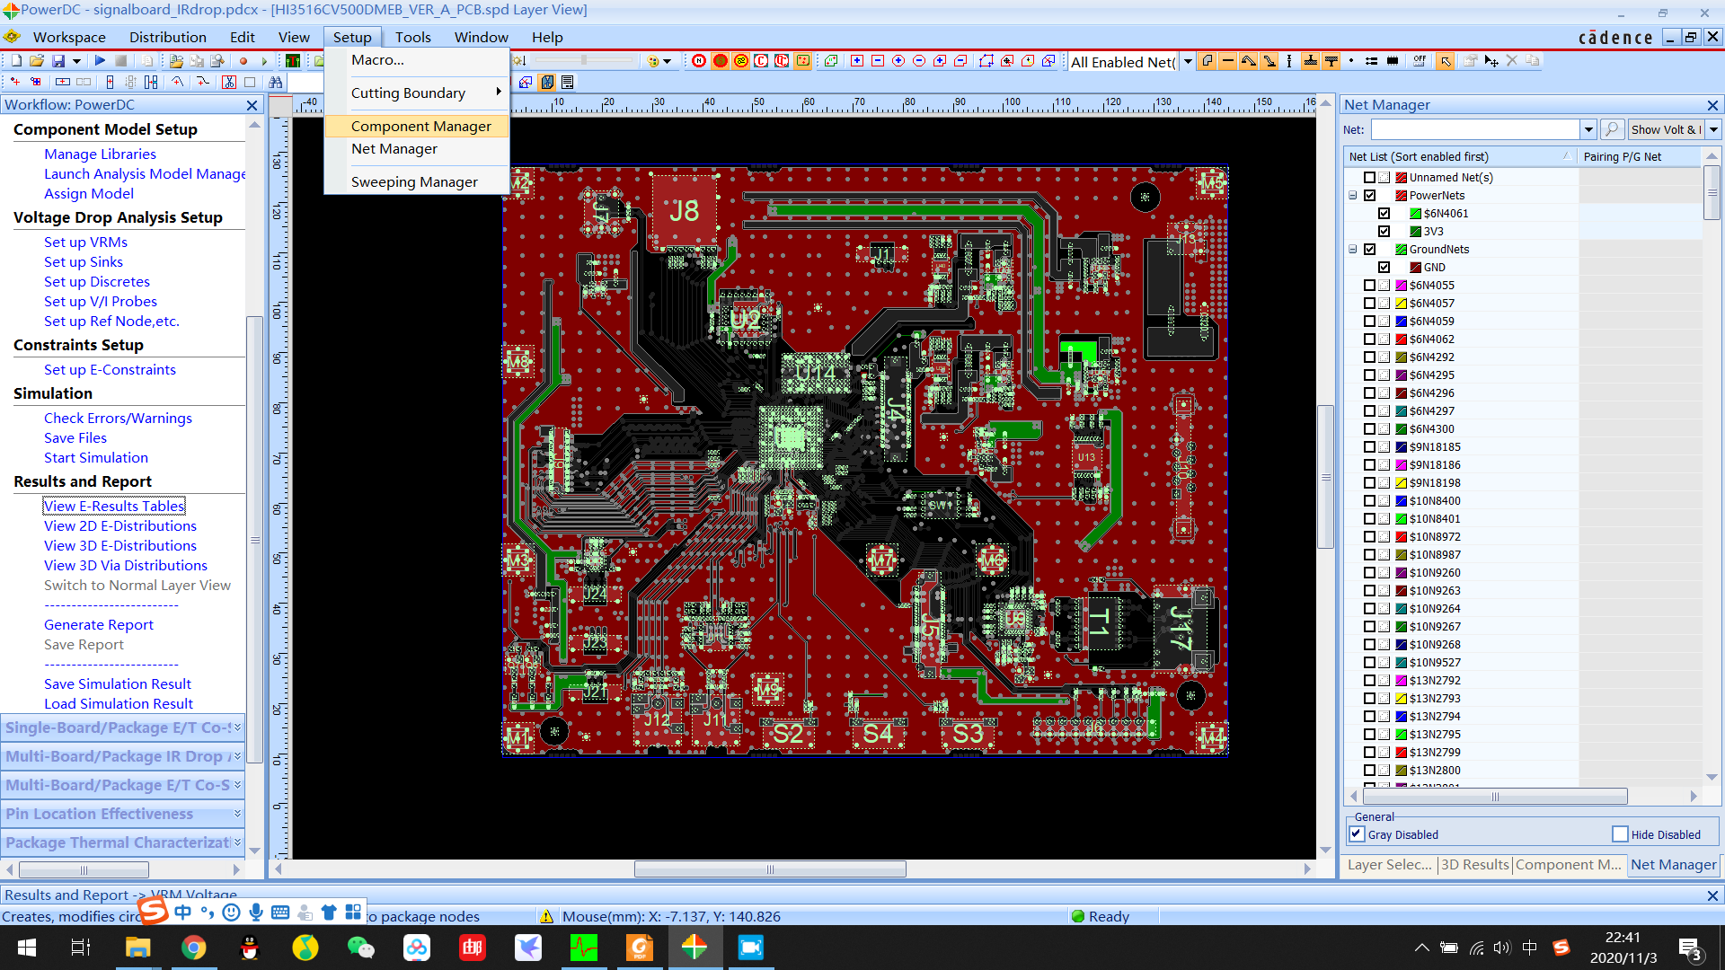Screen dimensions: 1725x970
Task: Toggle the GroundNets group checkbox
Action: coord(1370,249)
